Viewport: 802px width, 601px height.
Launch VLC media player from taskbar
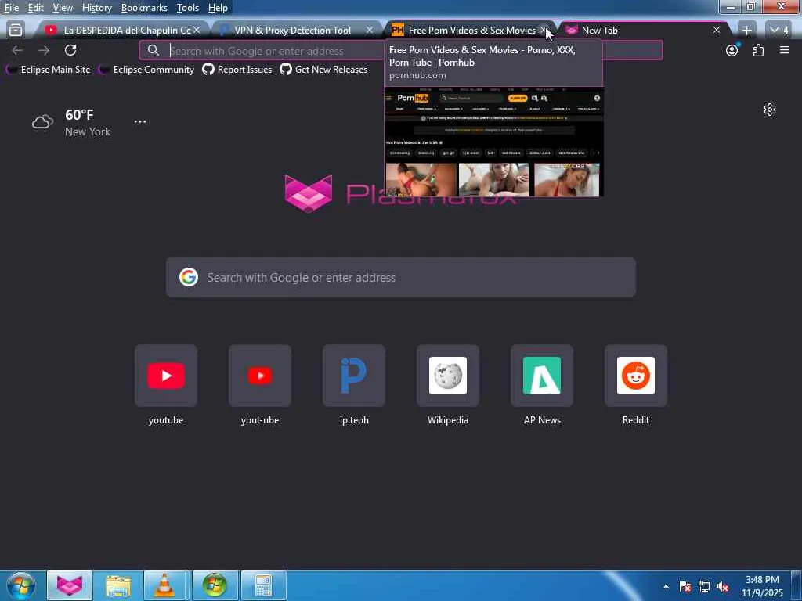click(164, 585)
